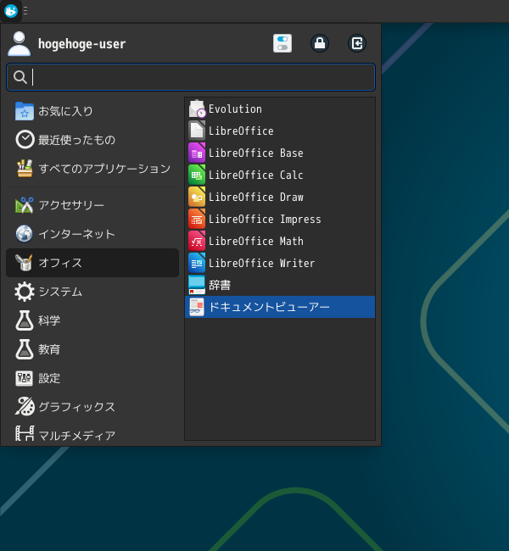Start LibreOffice Draw
Screen dimensions: 509x551
[255, 198]
